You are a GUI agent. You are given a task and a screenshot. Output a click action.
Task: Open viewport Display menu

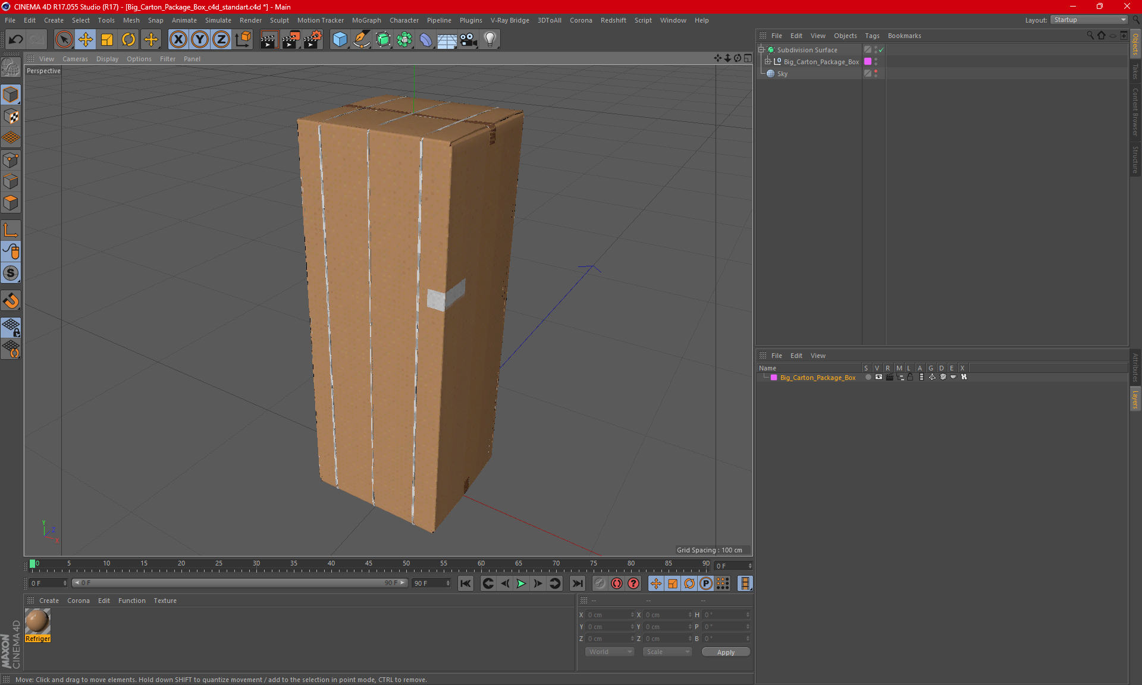pos(107,59)
